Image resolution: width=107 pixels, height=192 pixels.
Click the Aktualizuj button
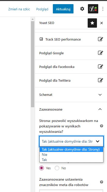point(63,9)
